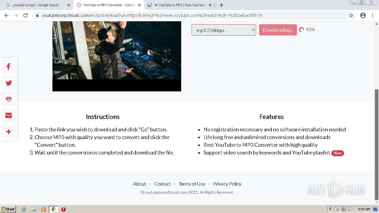This screenshot has height=213, width=379.
Task: Open mp3 256kbps quality dropdown
Action: [224, 30]
